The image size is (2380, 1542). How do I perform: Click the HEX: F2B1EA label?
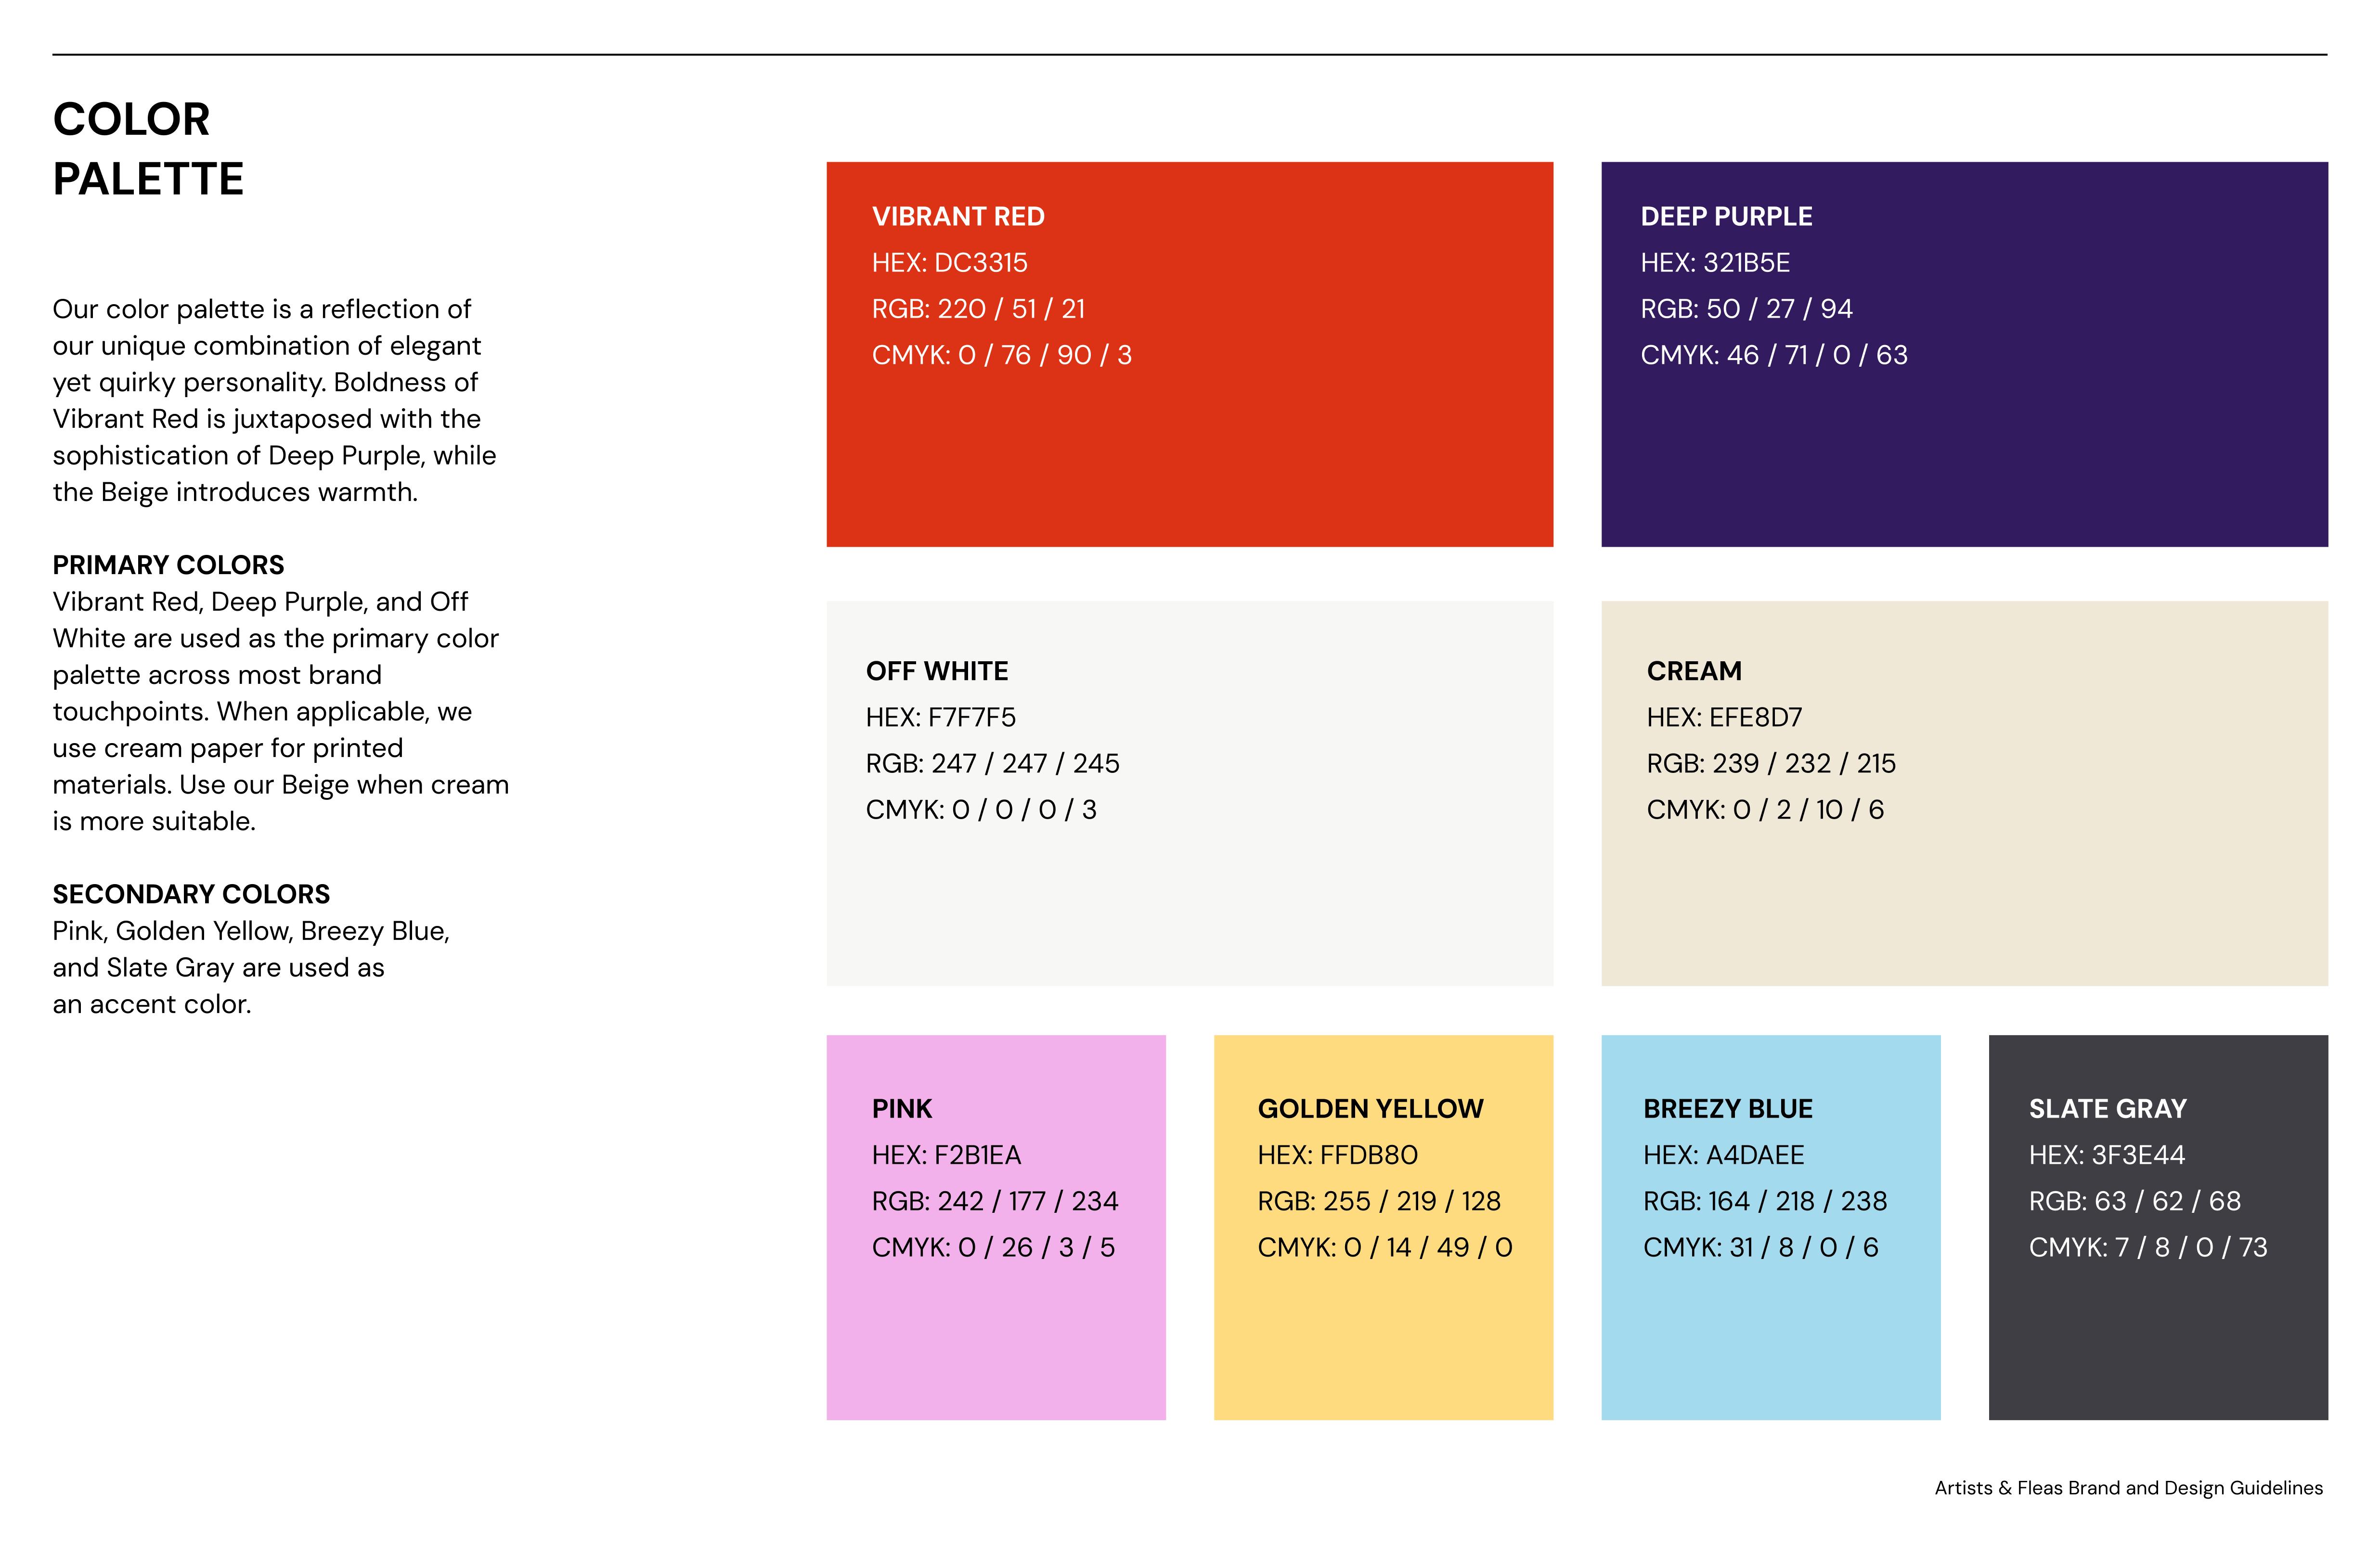click(x=946, y=1155)
